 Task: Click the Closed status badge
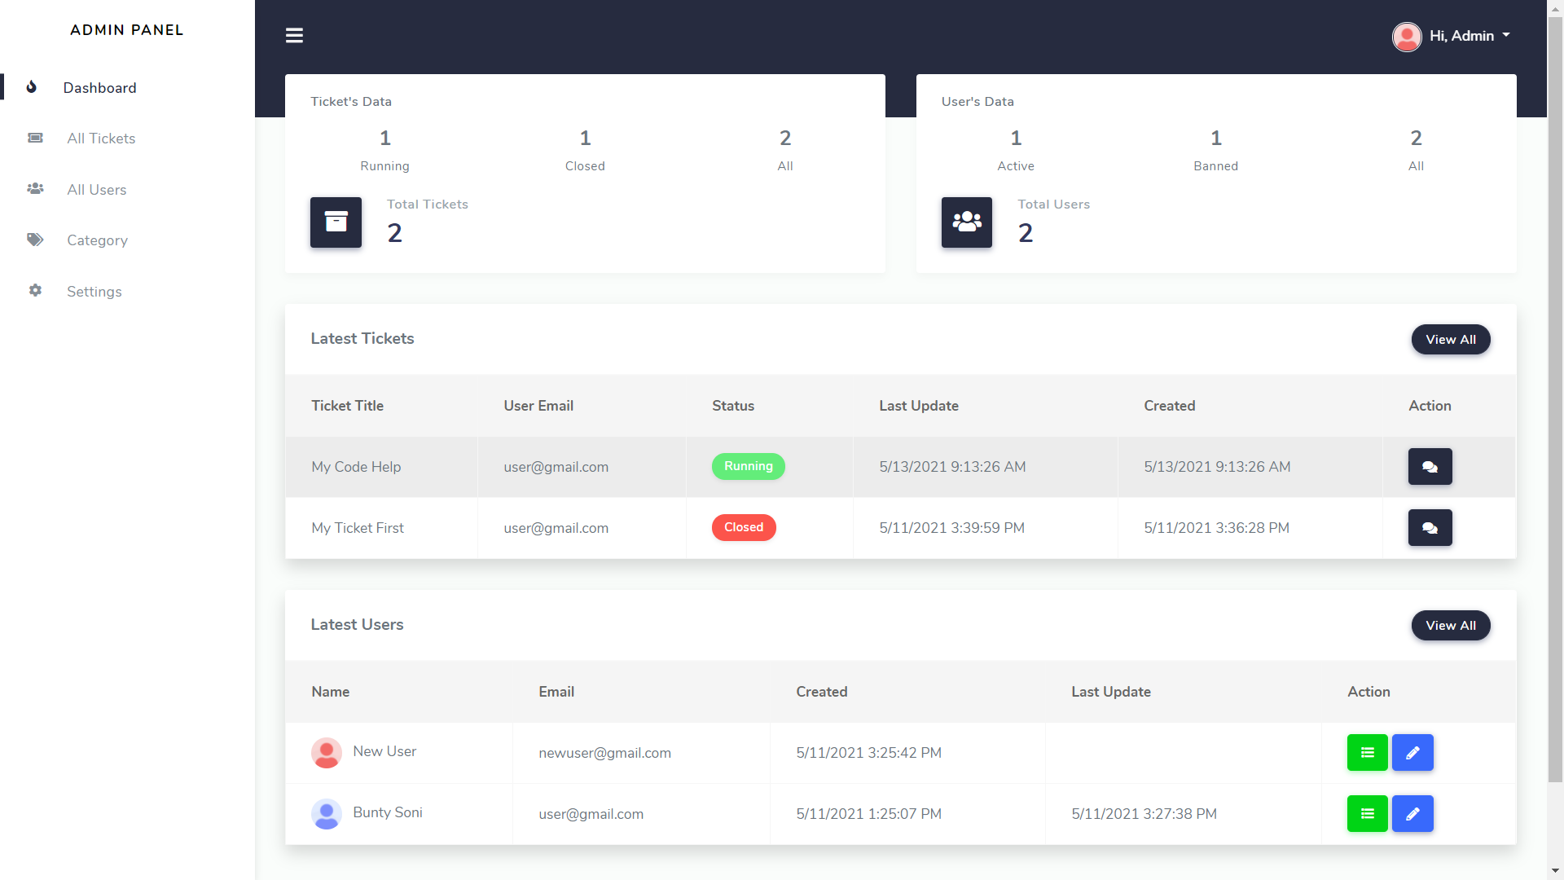(744, 527)
